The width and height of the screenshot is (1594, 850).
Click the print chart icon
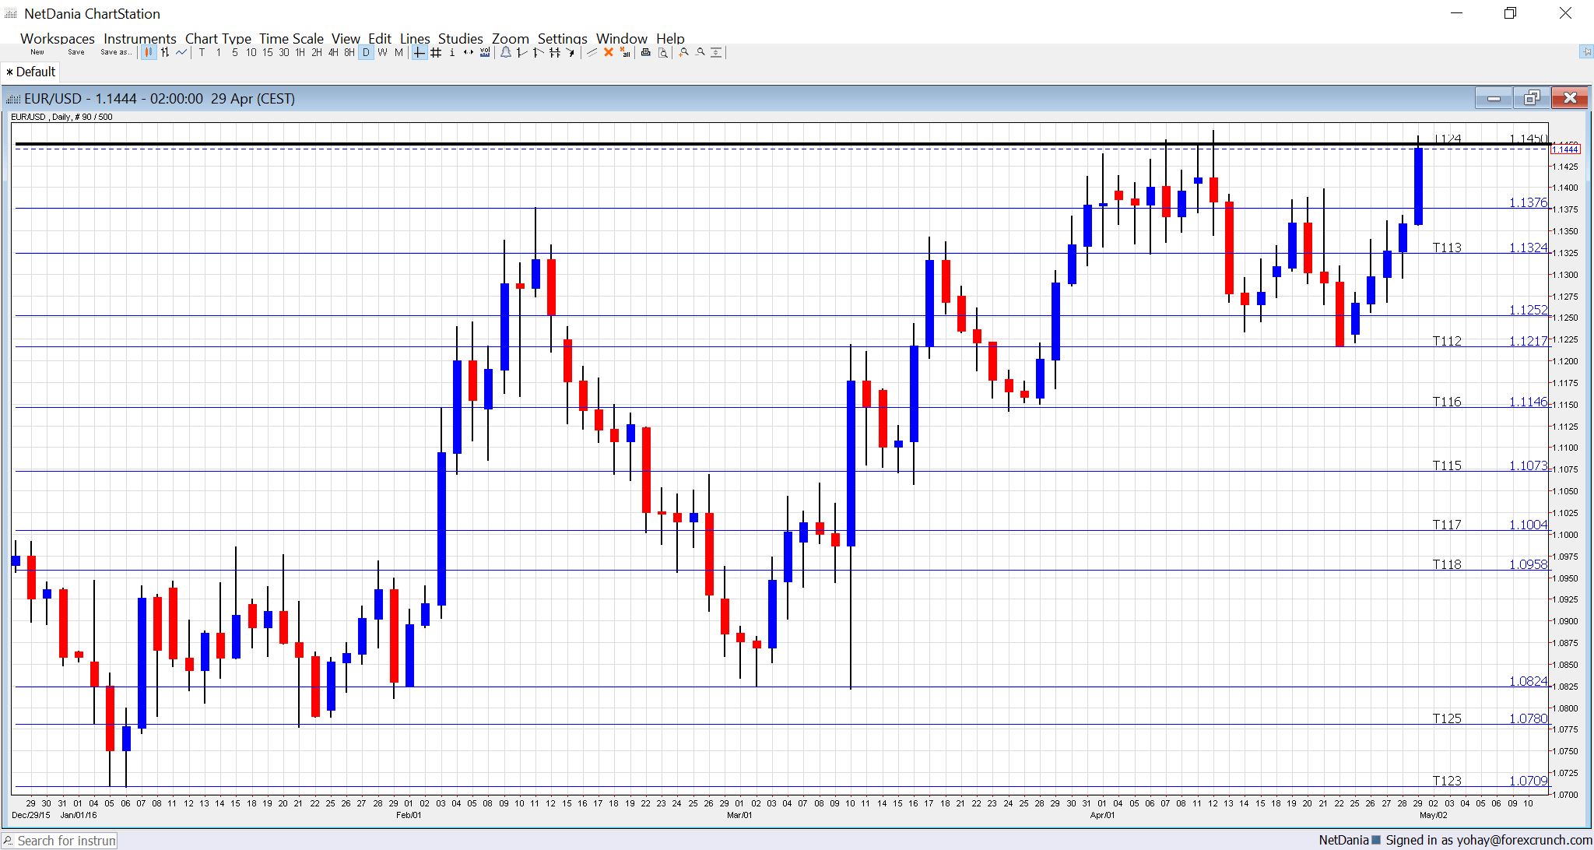(x=645, y=52)
